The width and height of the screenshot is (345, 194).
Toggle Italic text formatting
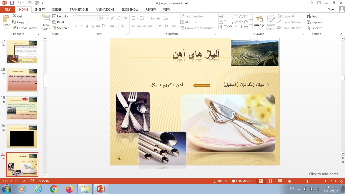click(x=81, y=26)
